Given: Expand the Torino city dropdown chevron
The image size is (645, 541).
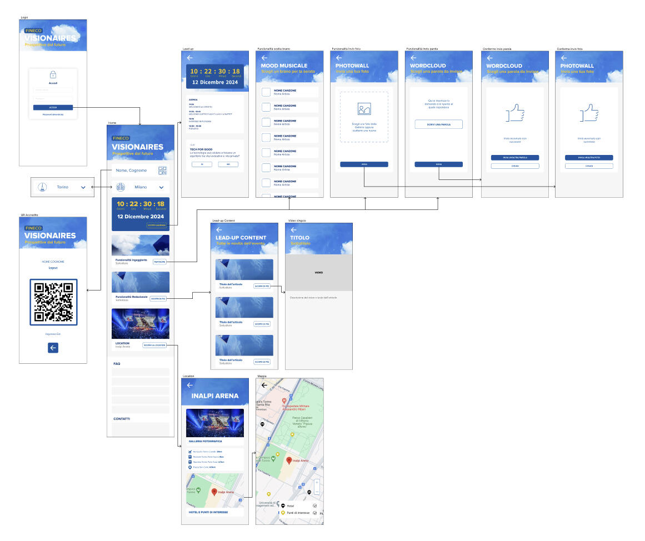Looking at the screenshot, I should pyautogui.click(x=83, y=188).
